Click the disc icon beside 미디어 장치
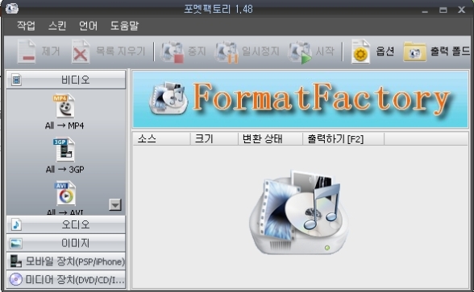 [x=16, y=279]
